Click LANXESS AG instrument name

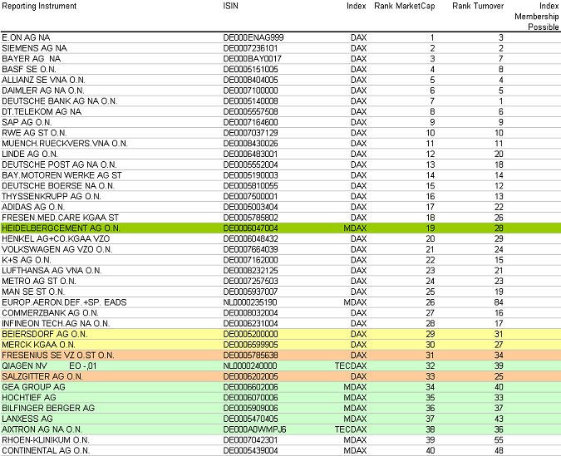(x=27, y=419)
